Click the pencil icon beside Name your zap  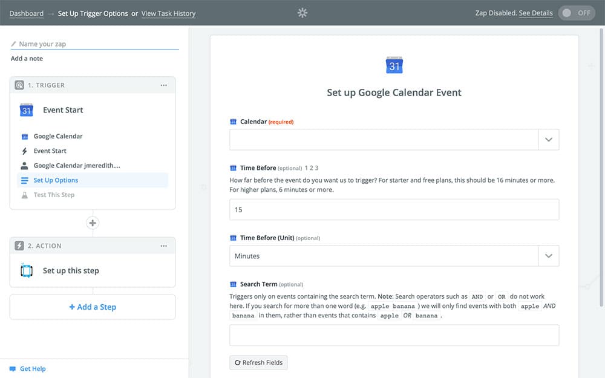[14, 44]
